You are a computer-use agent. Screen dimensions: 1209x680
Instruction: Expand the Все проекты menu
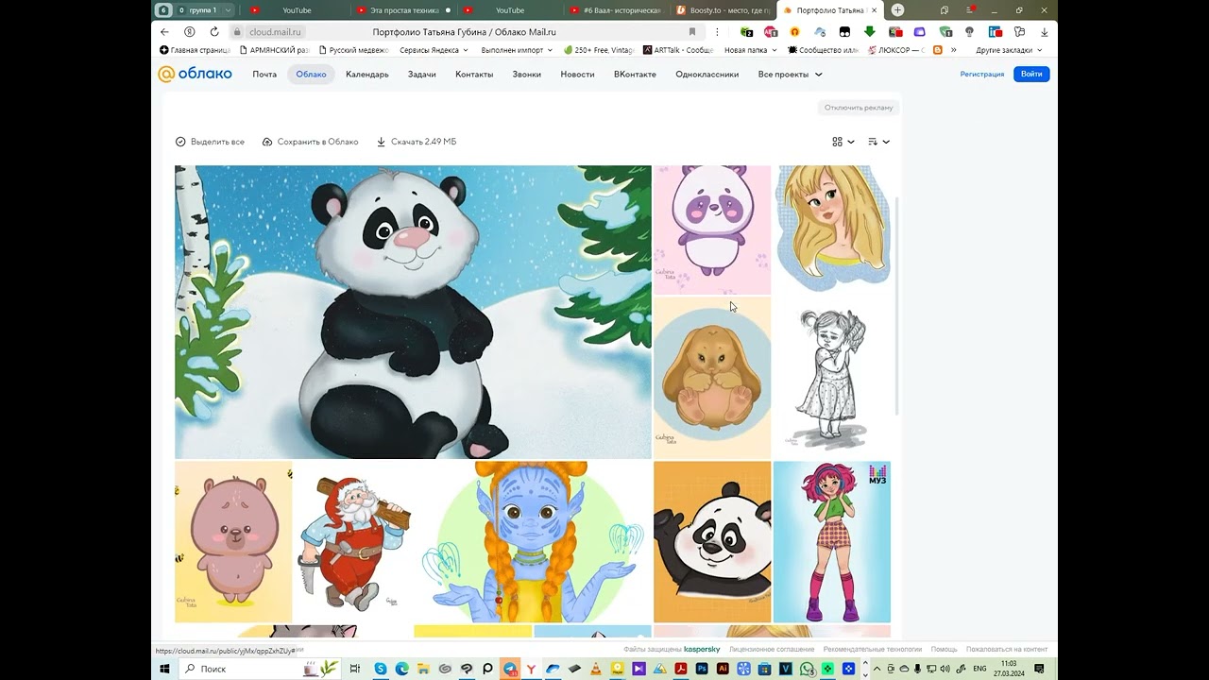pyautogui.click(x=790, y=74)
